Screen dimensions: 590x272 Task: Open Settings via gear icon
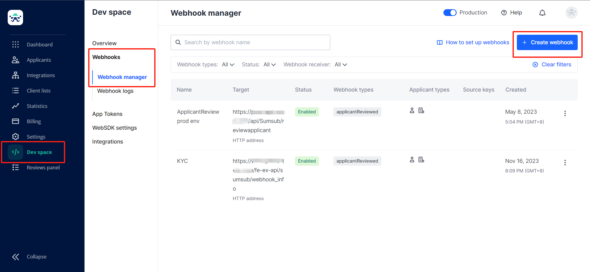[15, 137]
